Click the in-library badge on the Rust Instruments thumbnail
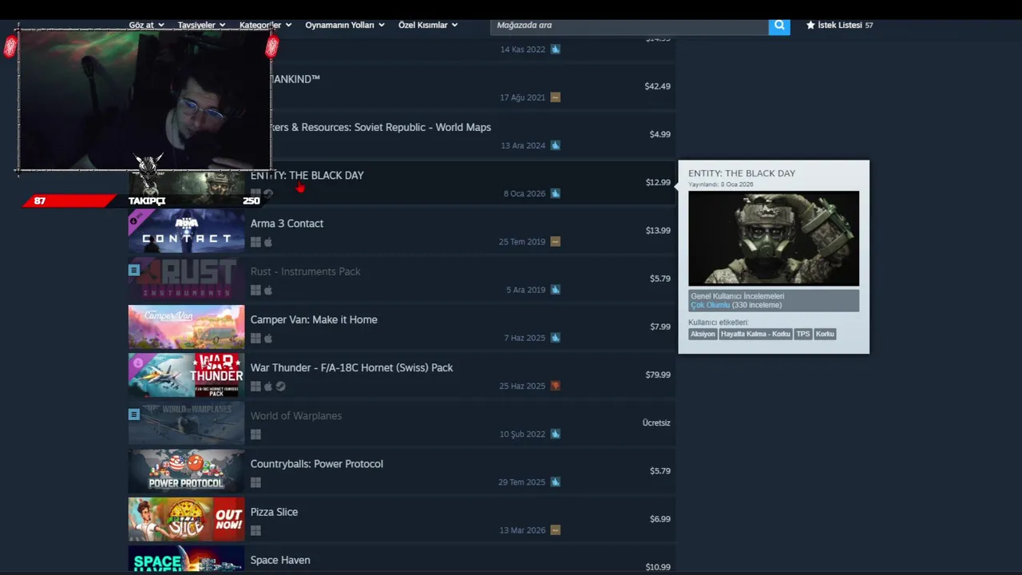 click(134, 270)
